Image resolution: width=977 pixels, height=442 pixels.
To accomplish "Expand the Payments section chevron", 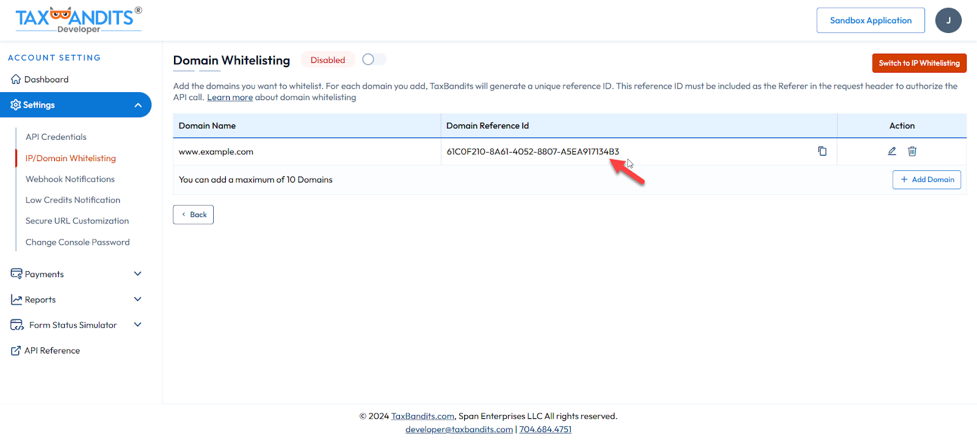I will pos(138,274).
